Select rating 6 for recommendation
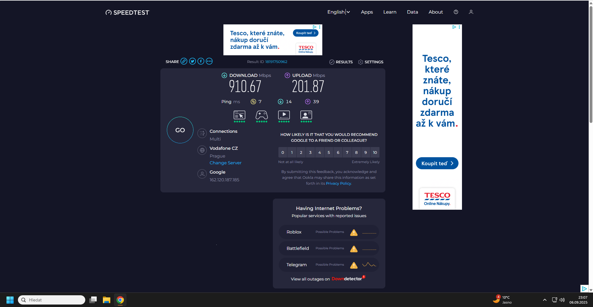 click(x=338, y=152)
